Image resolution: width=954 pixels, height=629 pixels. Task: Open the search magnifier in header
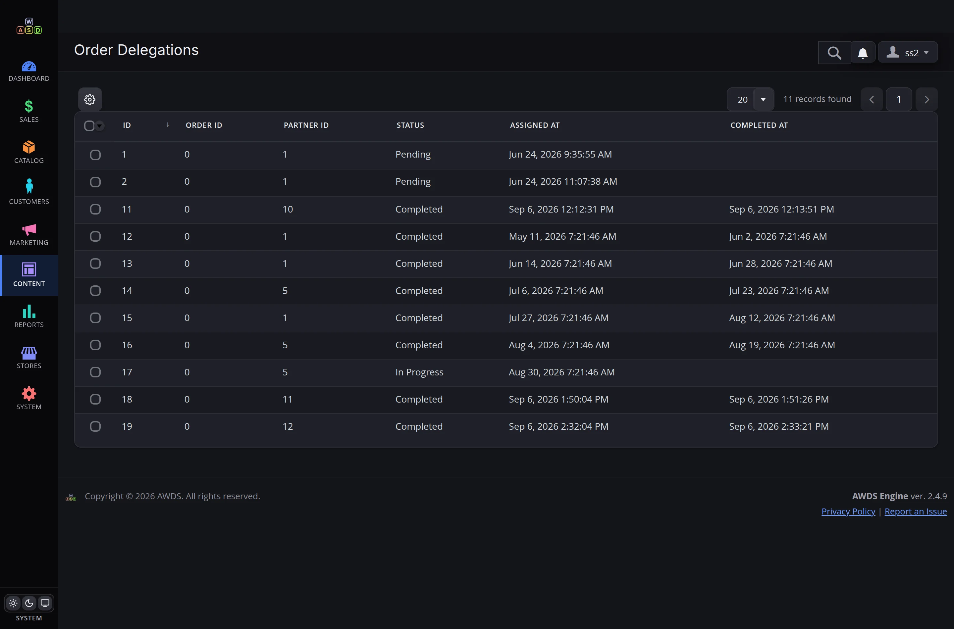pos(834,53)
